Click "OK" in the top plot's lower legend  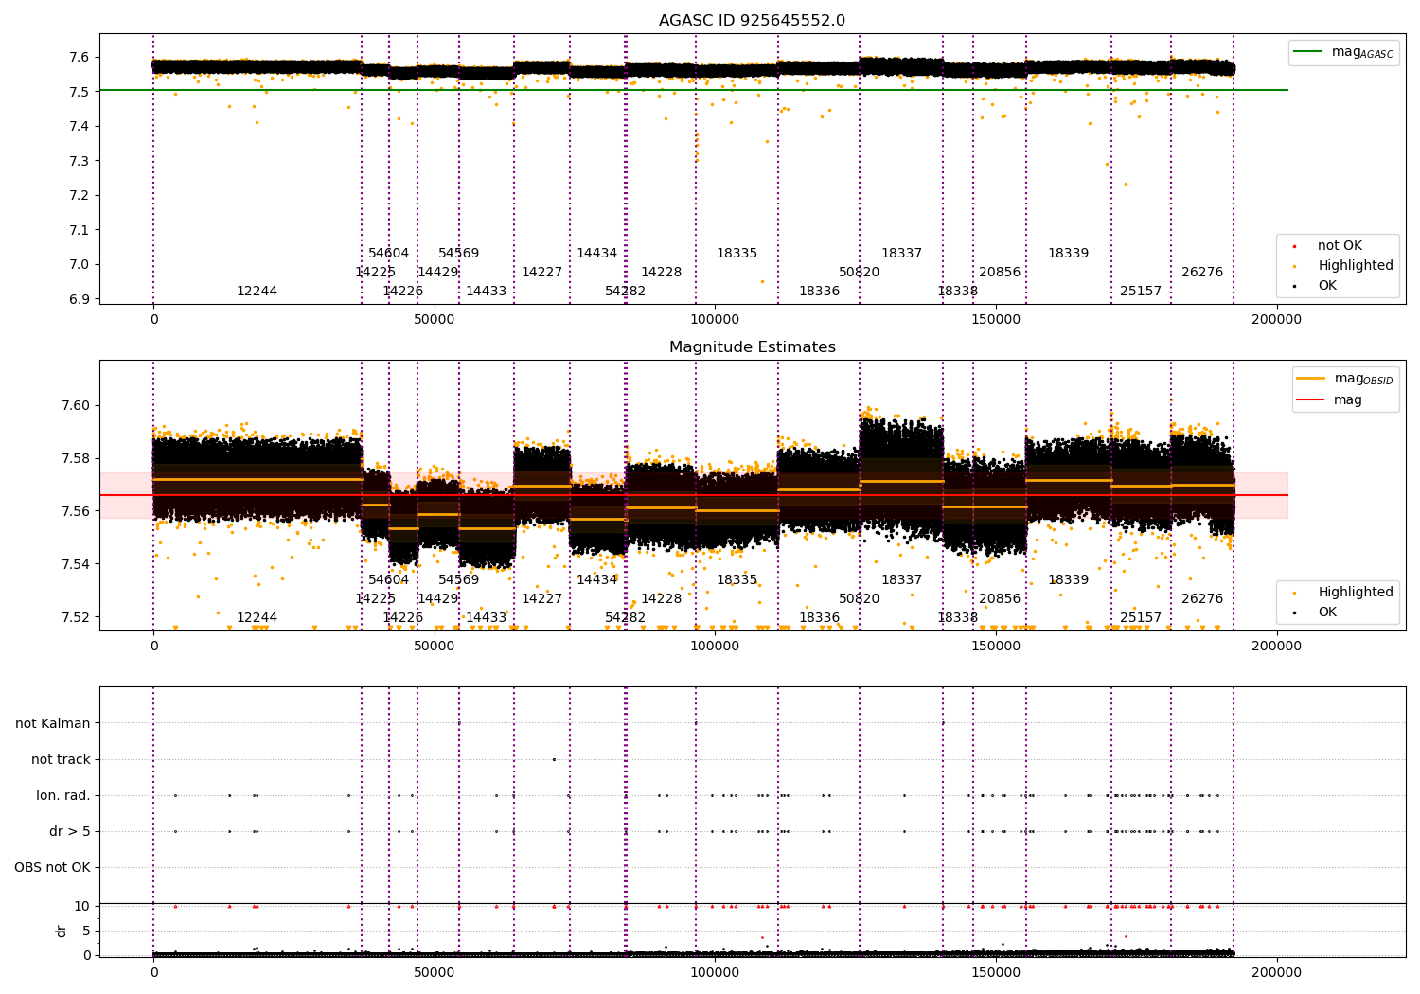(x=1327, y=286)
